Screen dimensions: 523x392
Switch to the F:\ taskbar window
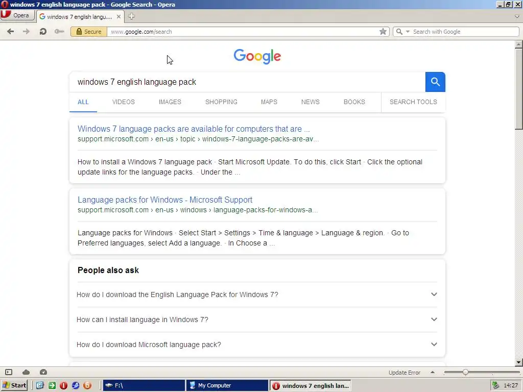click(x=144, y=385)
